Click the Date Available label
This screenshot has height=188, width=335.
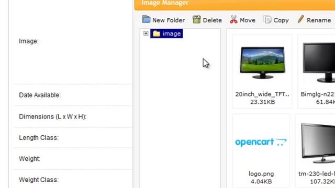coord(40,95)
